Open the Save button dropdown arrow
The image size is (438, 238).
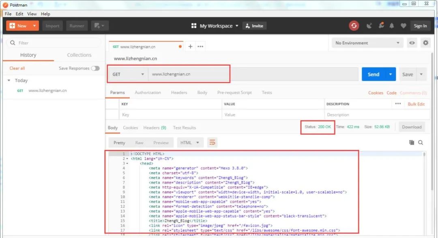[421, 74]
